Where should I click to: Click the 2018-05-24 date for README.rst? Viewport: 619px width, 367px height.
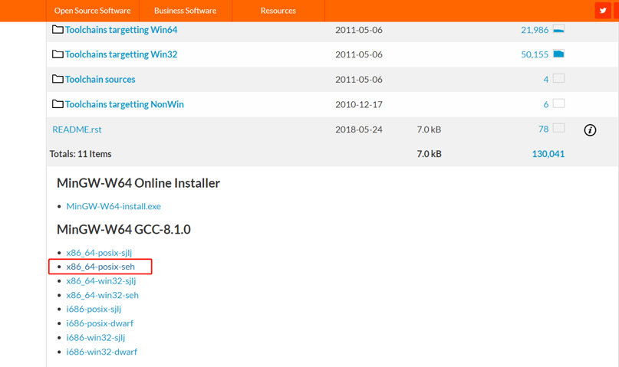pos(359,129)
